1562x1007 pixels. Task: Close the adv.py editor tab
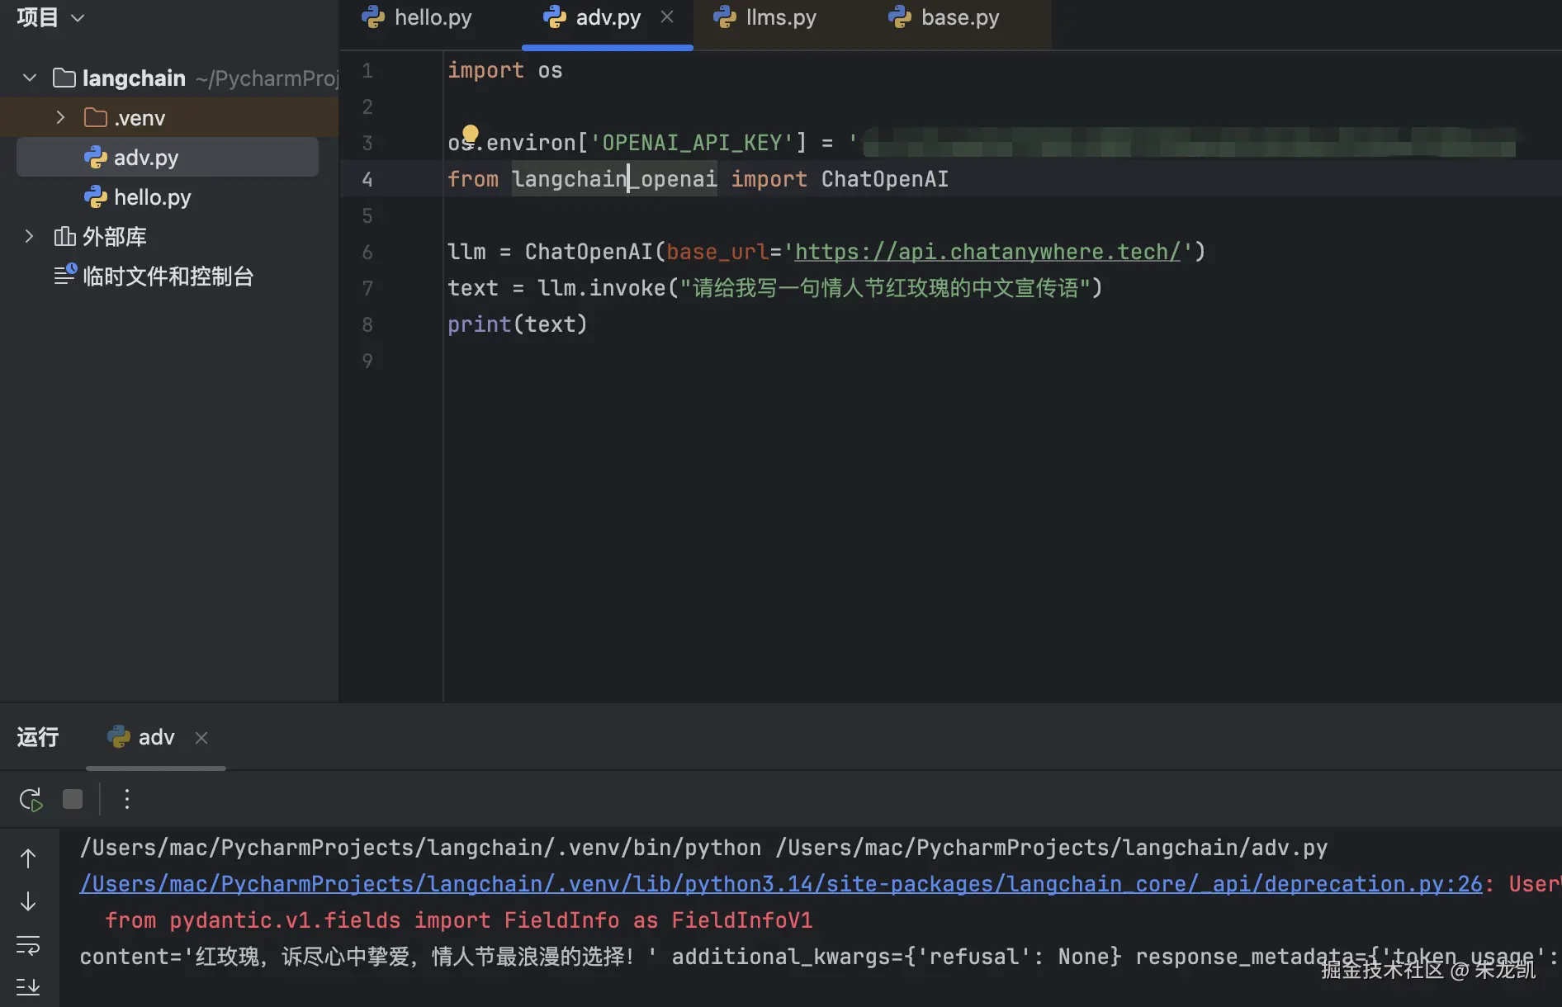667,17
